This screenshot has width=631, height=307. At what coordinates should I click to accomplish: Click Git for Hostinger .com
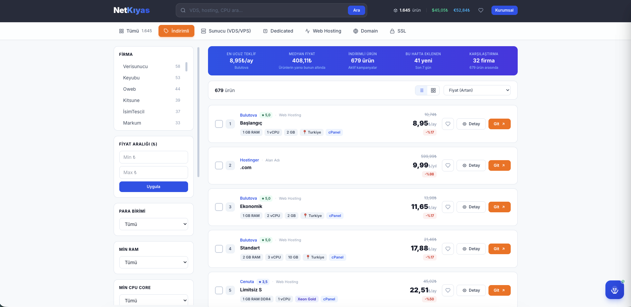[x=499, y=165]
